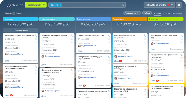Screen dimensions: 186x98
Task: Open 'Расширения' dropdown arrow
Action: [139, 13]
